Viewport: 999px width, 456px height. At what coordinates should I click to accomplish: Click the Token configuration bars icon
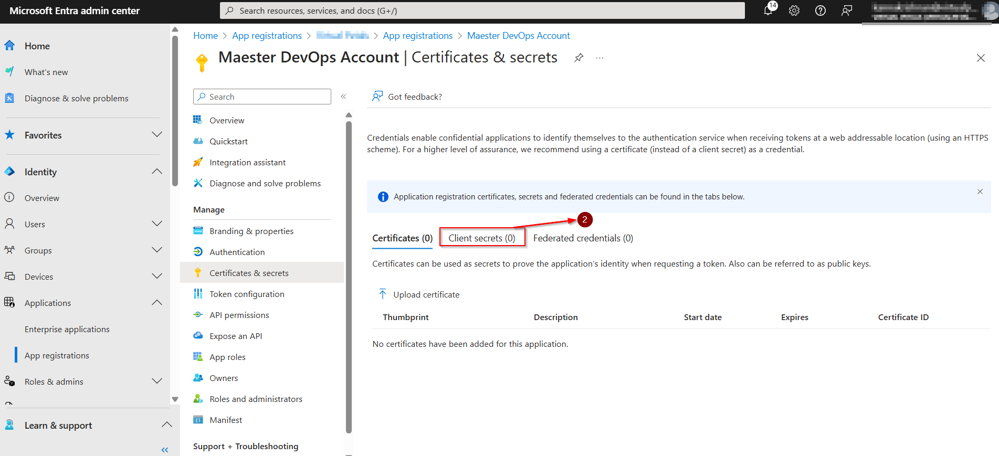pos(198,294)
